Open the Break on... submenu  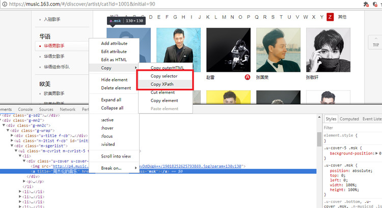click(114, 168)
